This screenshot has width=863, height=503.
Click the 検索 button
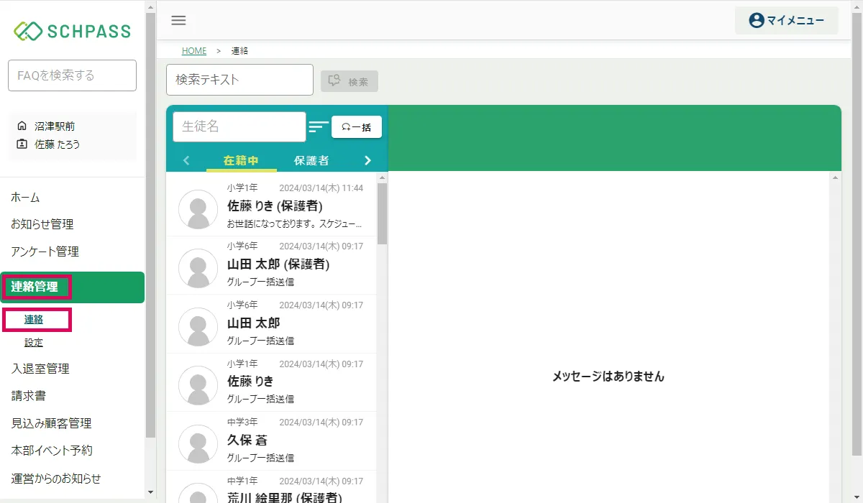click(350, 82)
